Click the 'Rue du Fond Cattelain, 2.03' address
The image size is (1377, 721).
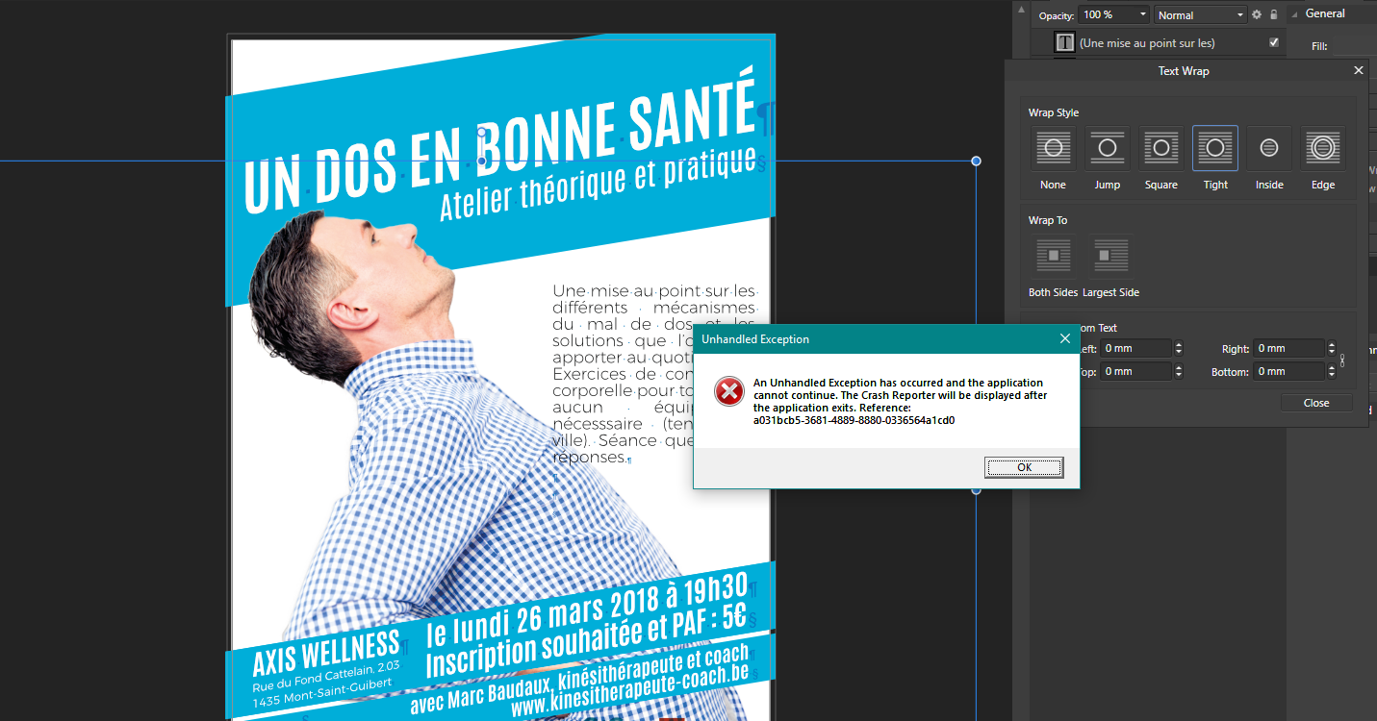click(325, 675)
